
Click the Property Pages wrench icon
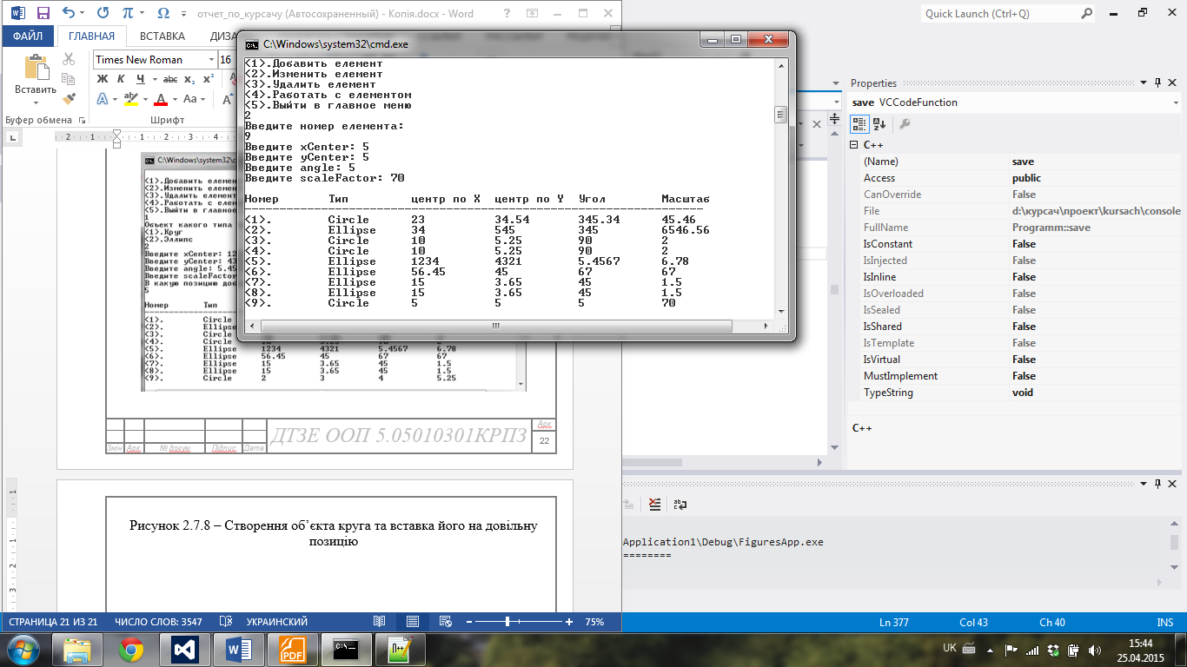point(905,123)
